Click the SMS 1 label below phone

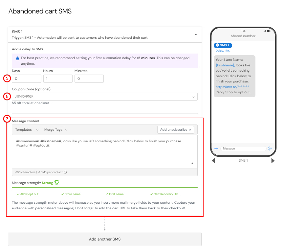tap(243, 160)
